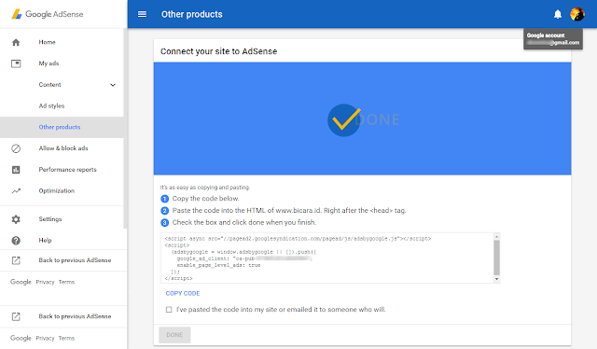The height and width of the screenshot is (349, 597).
Task: Click upper Back to previous AdSense link
Action: (x=75, y=260)
